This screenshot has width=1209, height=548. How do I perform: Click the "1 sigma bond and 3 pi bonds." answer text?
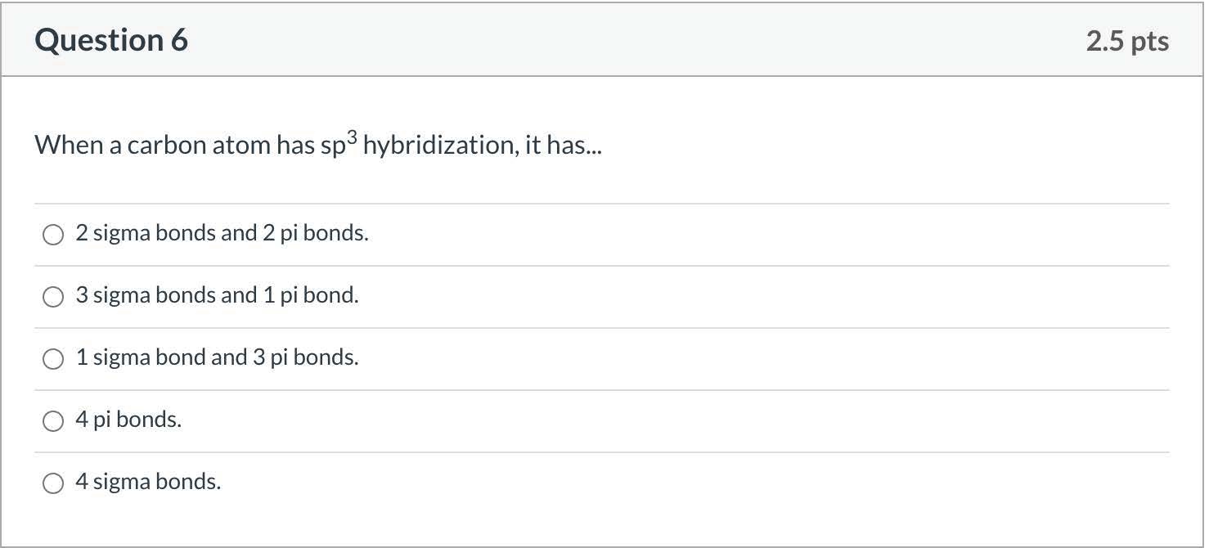click(217, 358)
